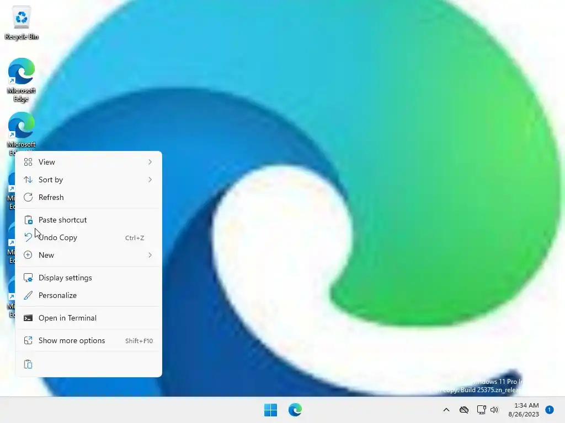Screen dimensions: 565x423
Task: Open the Windows Start button
Action: point(270,410)
